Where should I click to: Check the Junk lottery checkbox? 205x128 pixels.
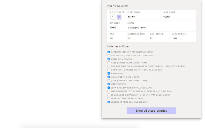109,81
